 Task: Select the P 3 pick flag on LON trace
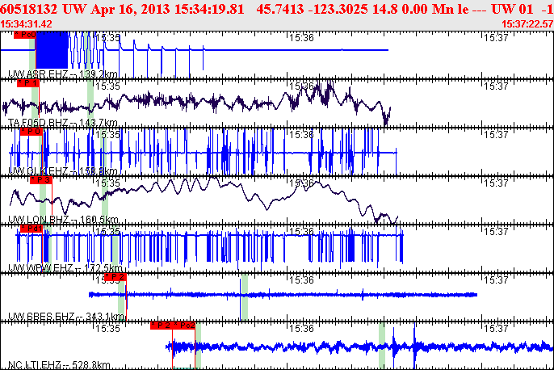(41, 180)
